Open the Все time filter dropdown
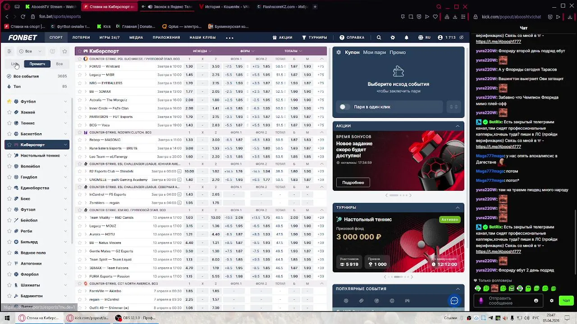 31,51
